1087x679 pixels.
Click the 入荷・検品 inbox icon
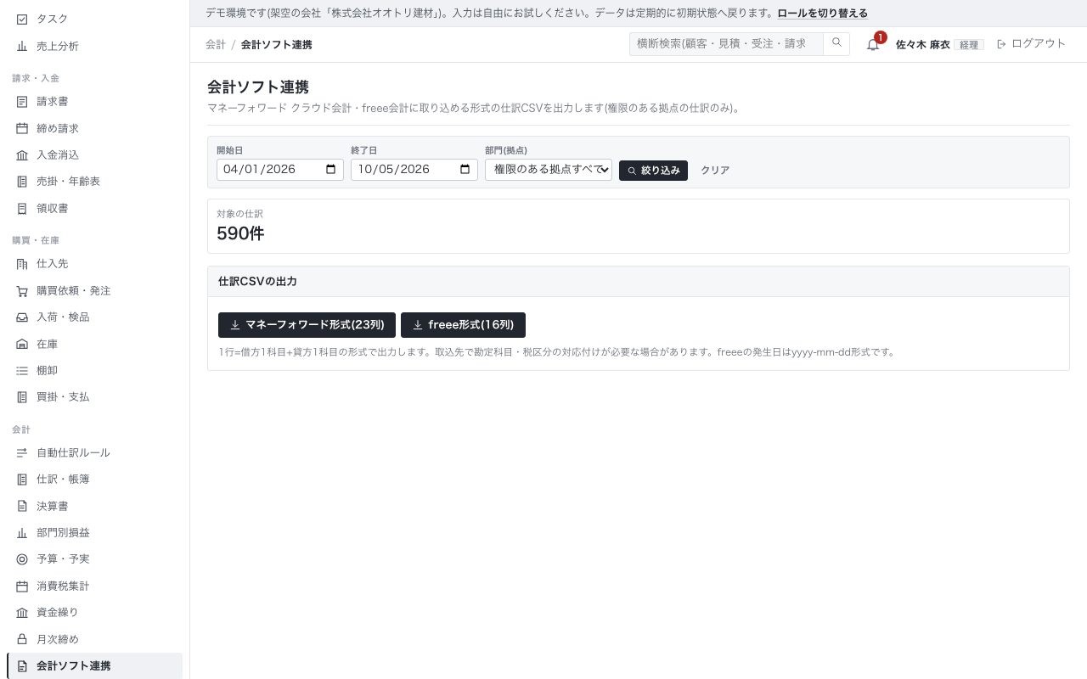tap(22, 317)
